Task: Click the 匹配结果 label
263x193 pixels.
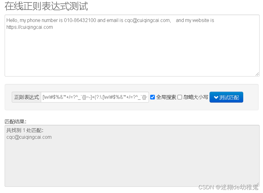Action: tap(15, 121)
